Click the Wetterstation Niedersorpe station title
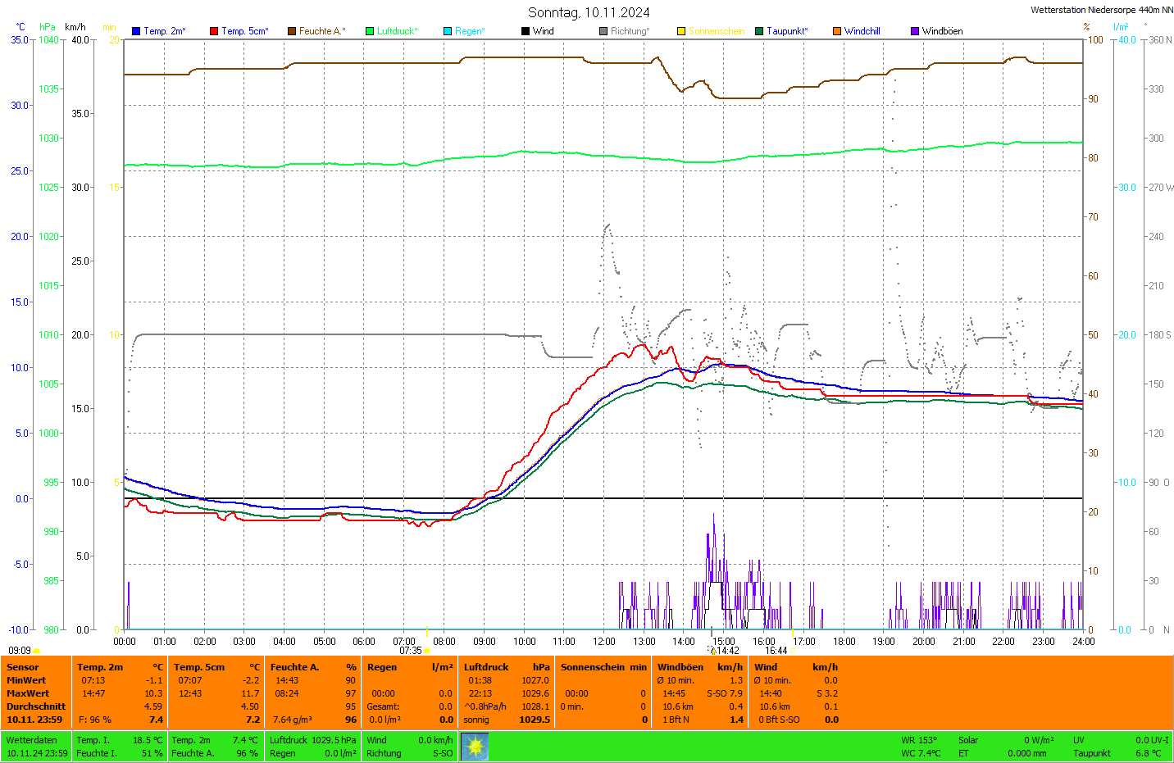This screenshot has width=1174, height=763. tap(1101, 10)
